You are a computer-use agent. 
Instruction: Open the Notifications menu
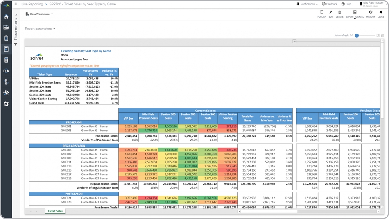coord(307,4)
